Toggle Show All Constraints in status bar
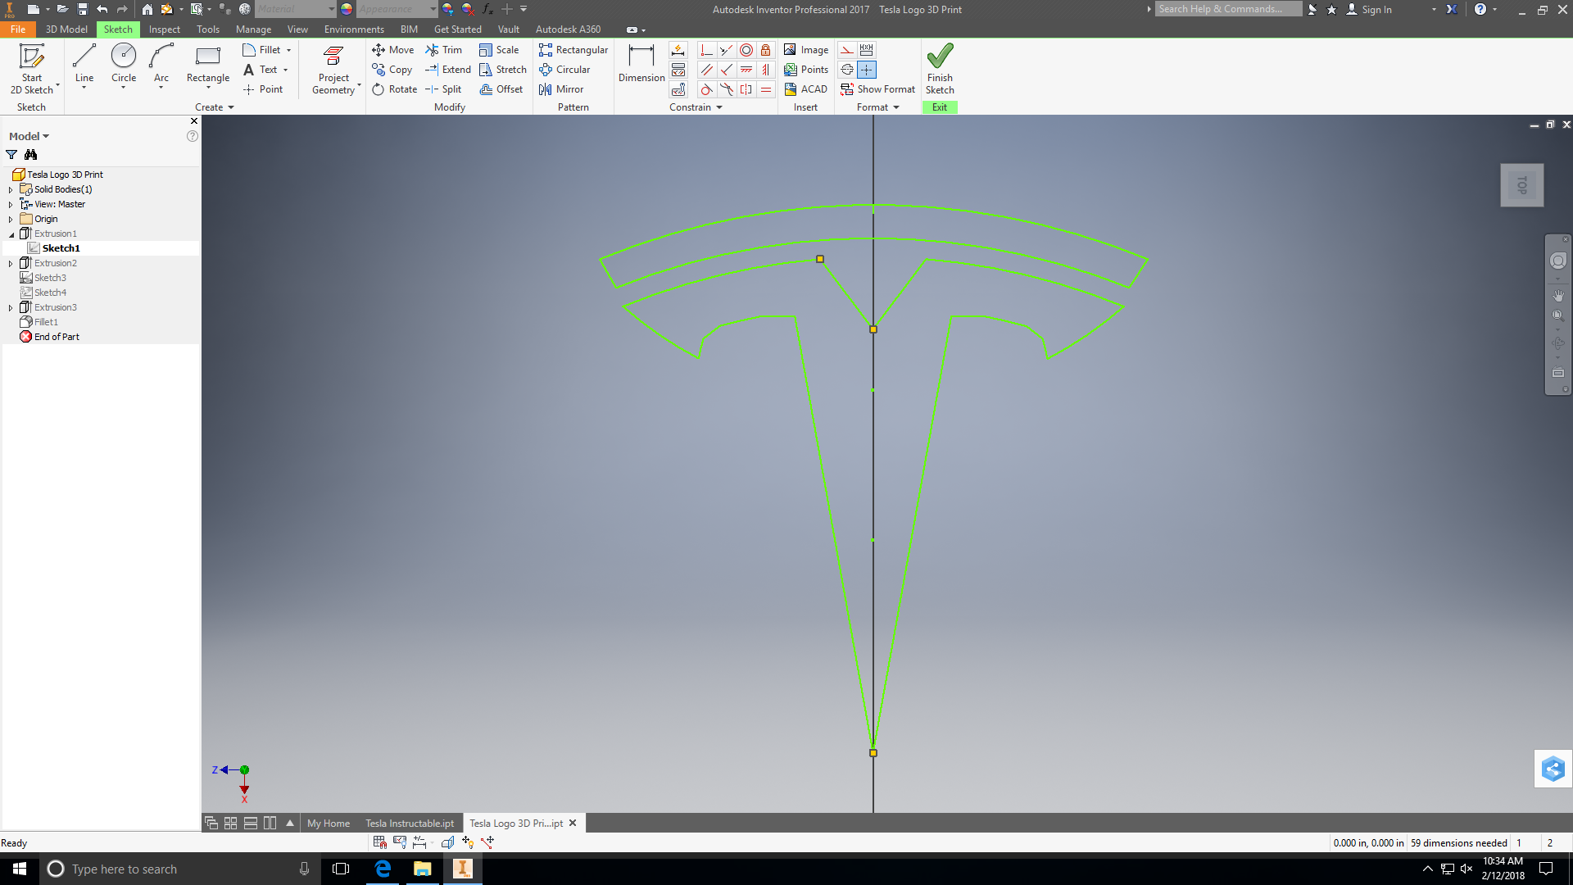Viewport: 1573px width, 885px height. [400, 842]
